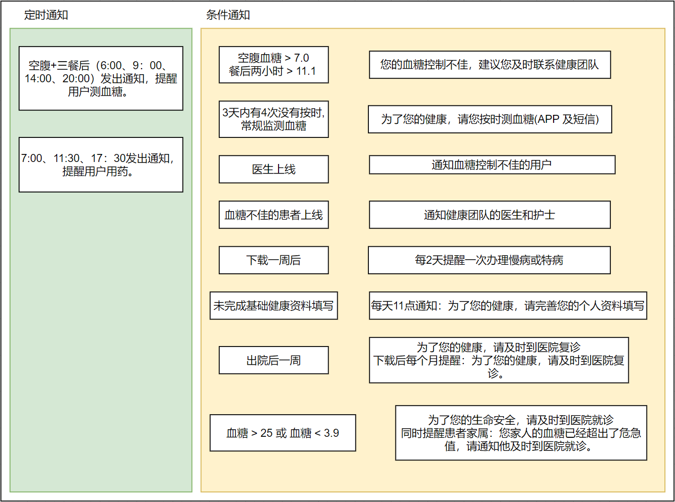Select the 未完成基础健康资料填写 box
Viewport: 675px width, 502px height.
pyautogui.click(x=274, y=306)
